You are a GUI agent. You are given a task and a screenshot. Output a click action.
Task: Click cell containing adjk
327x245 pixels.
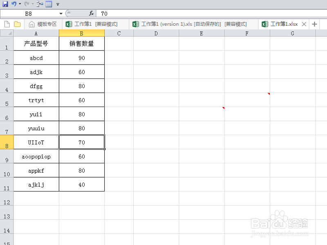(x=36, y=72)
